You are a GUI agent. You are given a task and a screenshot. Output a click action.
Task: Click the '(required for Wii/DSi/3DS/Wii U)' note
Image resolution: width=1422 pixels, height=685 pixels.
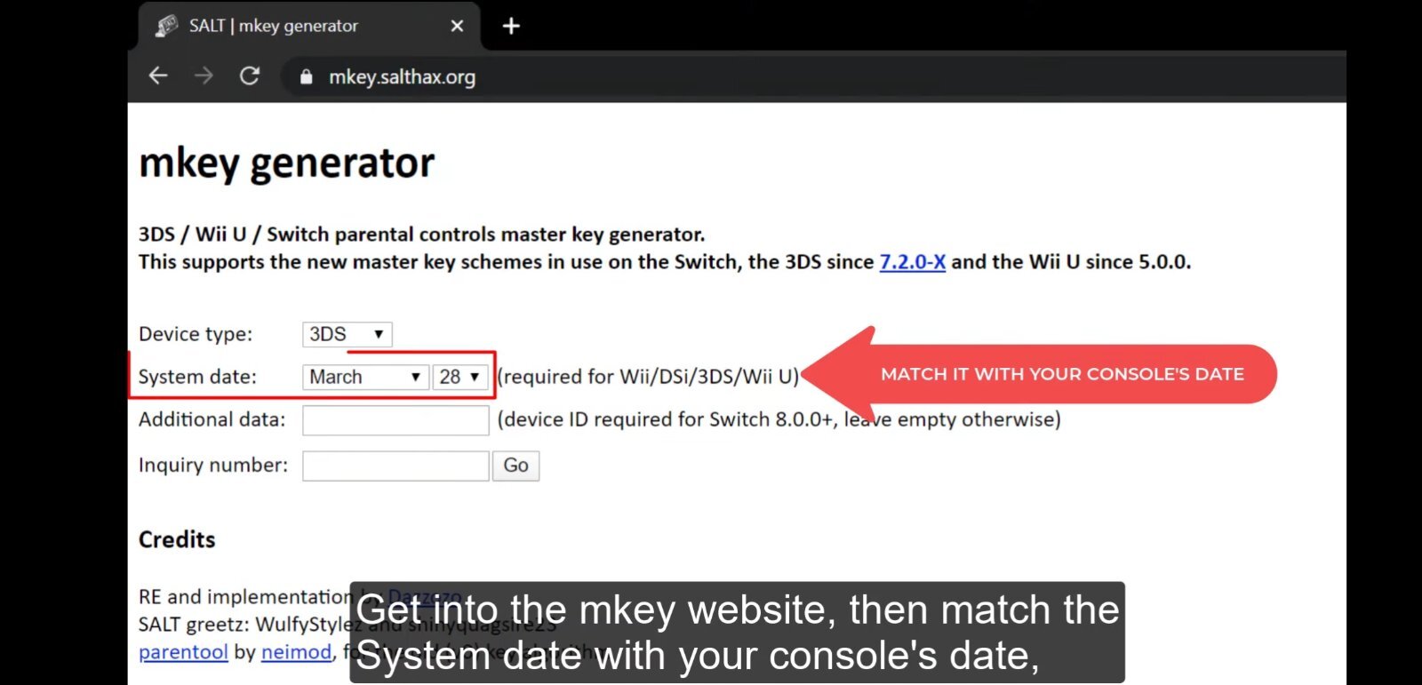click(648, 377)
